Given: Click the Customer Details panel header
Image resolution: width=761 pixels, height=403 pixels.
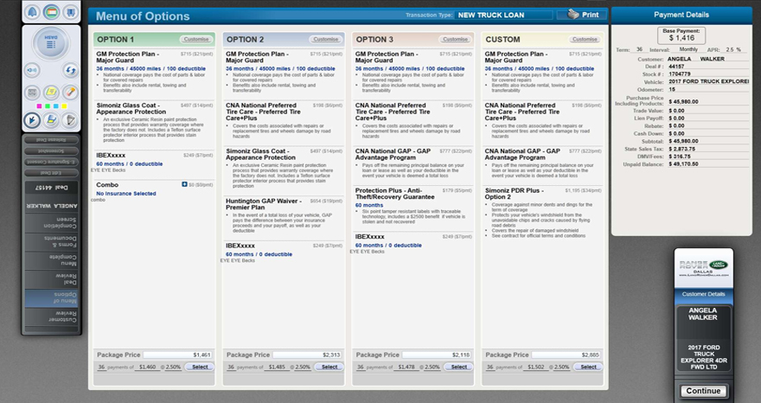Looking at the screenshot, I should [x=703, y=294].
